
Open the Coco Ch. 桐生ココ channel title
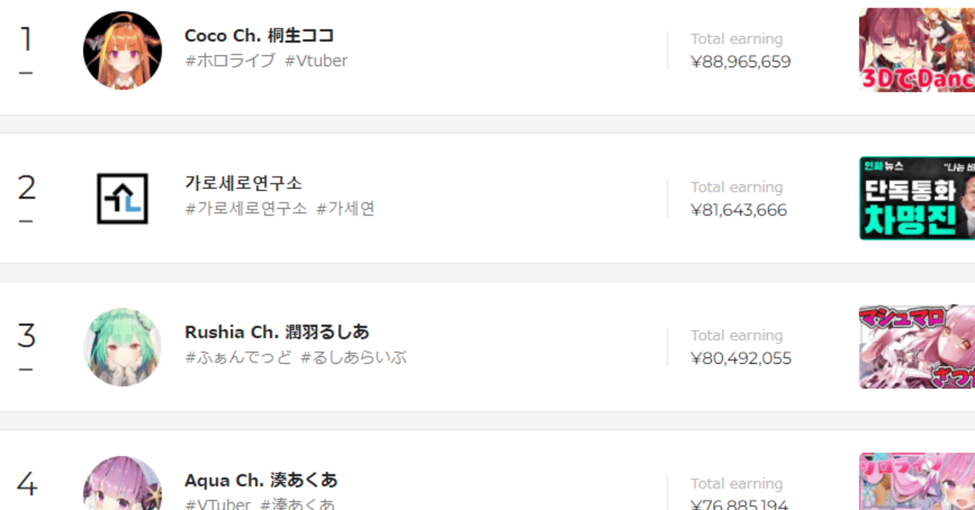pos(259,36)
